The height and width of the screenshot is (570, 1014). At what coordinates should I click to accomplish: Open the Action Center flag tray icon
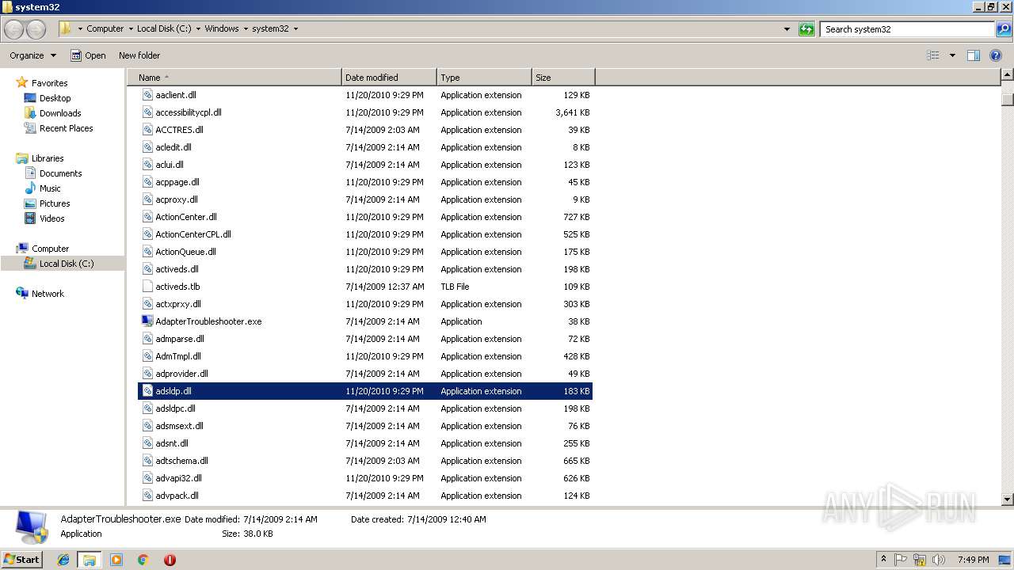pos(902,560)
